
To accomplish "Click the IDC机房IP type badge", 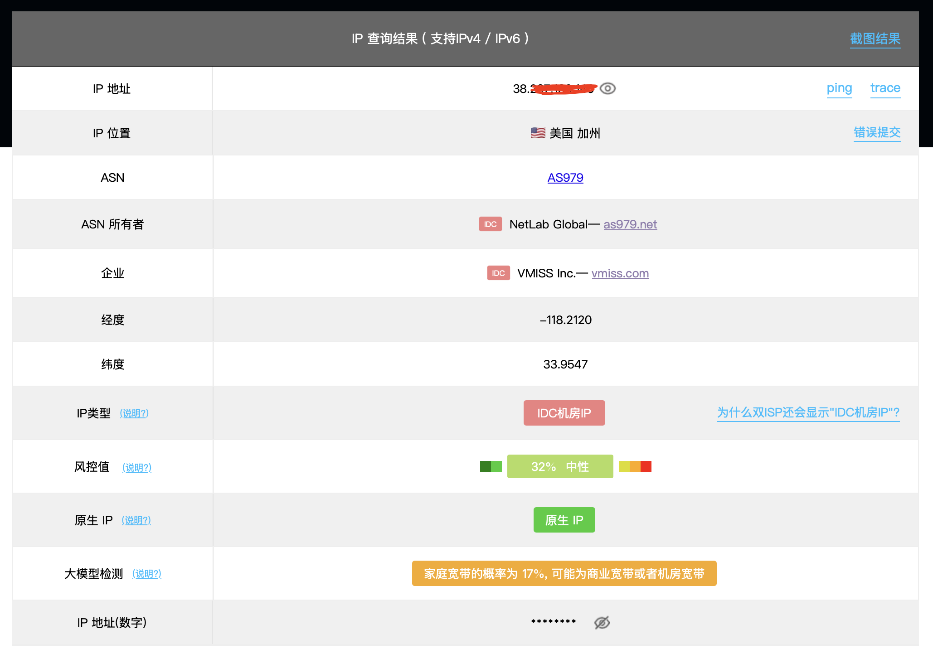I will pyautogui.click(x=564, y=413).
